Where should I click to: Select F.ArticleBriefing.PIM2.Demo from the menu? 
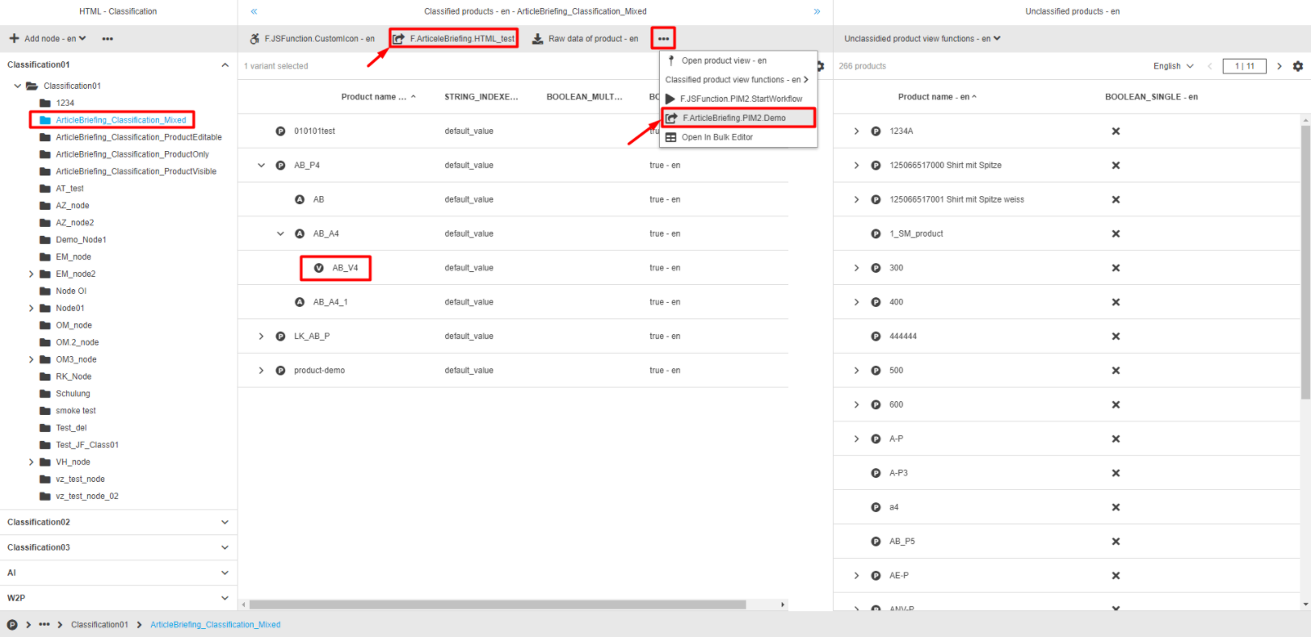(733, 118)
